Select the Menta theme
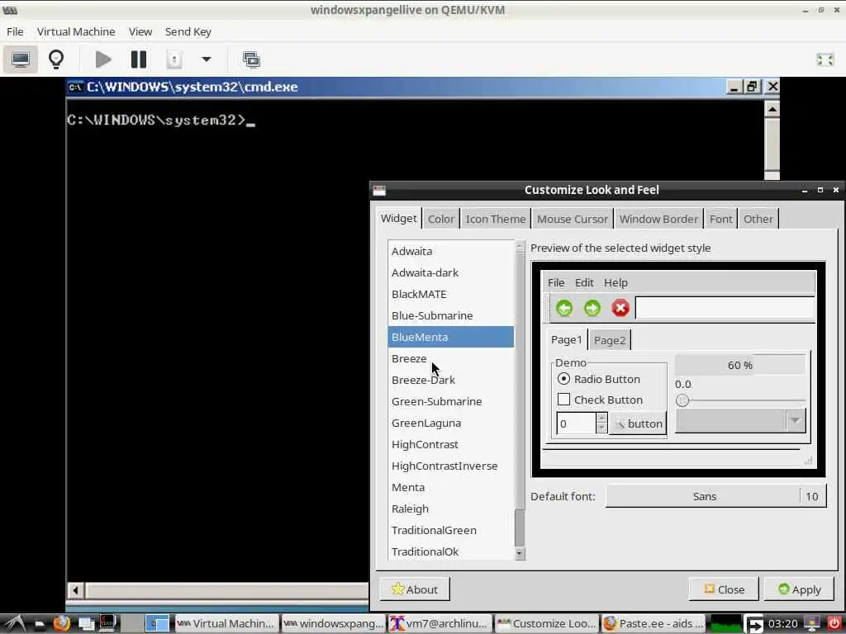Screen dimensions: 846x634 pos(450,487)
